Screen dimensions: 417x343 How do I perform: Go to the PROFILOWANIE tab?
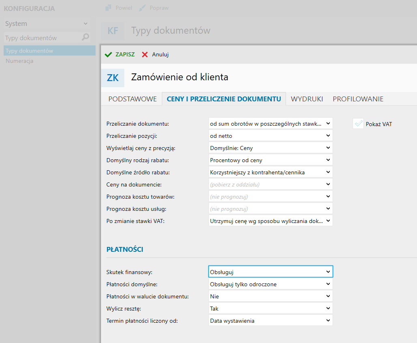(358, 99)
